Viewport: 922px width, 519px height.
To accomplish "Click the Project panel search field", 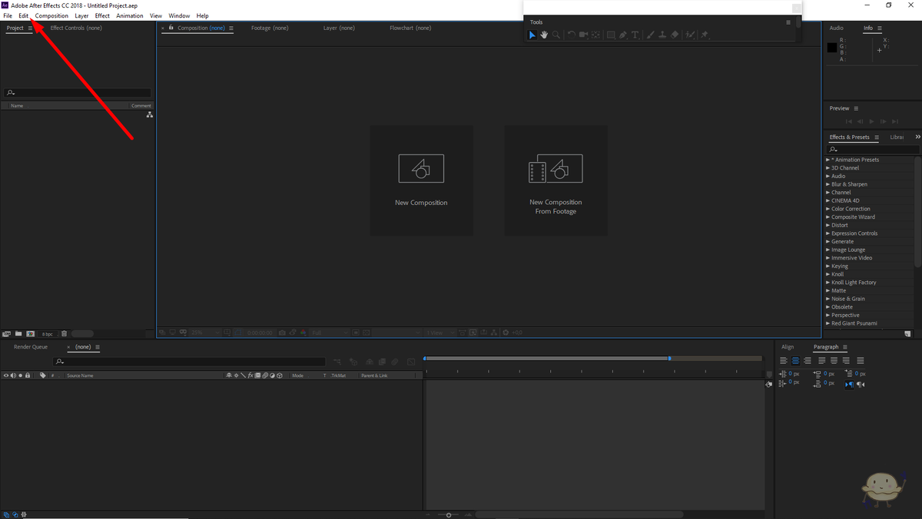I will pos(78,93).
